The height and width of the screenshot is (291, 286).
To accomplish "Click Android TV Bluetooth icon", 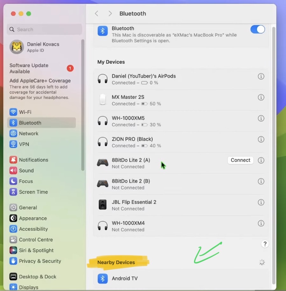I will 102,279.
